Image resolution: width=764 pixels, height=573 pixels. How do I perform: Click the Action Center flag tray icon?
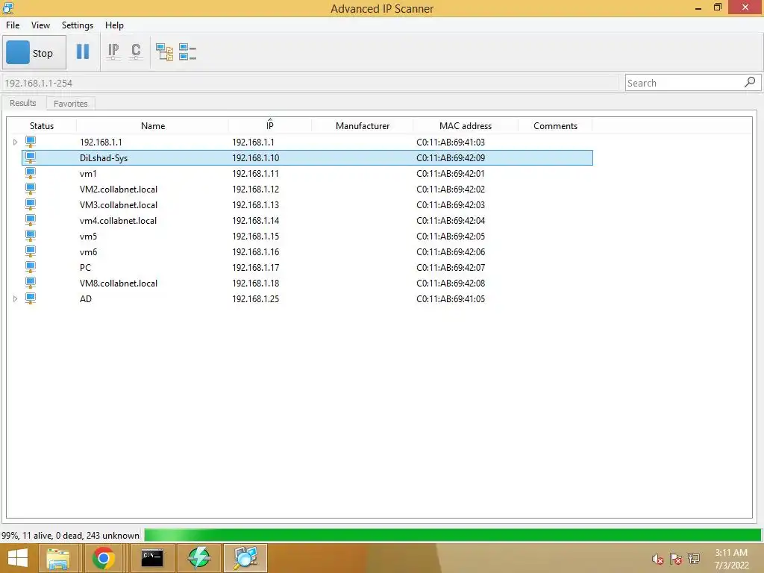click(676, 559)
